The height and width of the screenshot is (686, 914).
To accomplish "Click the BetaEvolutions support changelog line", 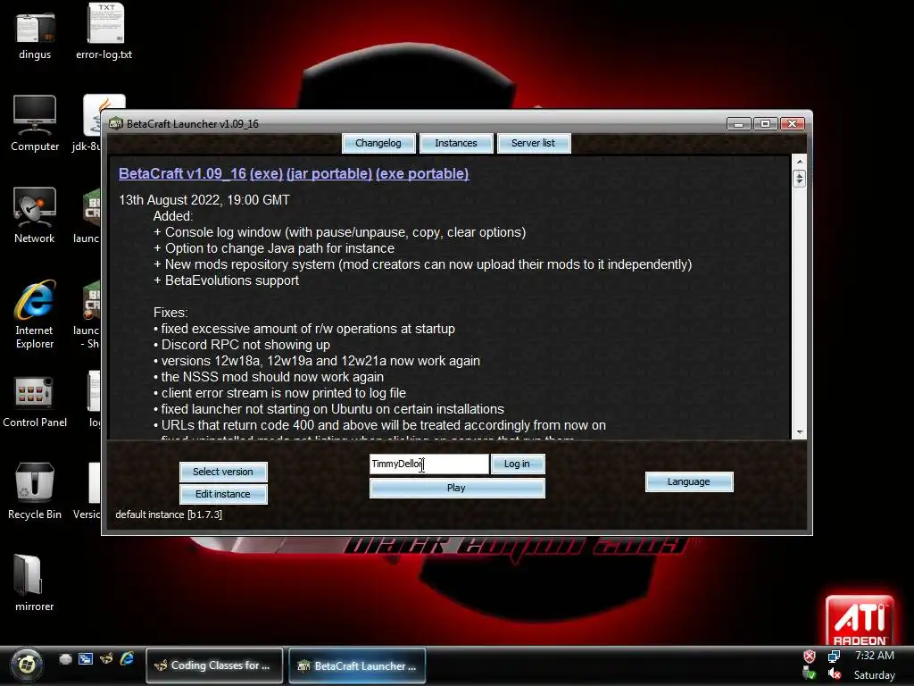I will tap(226, 280).
